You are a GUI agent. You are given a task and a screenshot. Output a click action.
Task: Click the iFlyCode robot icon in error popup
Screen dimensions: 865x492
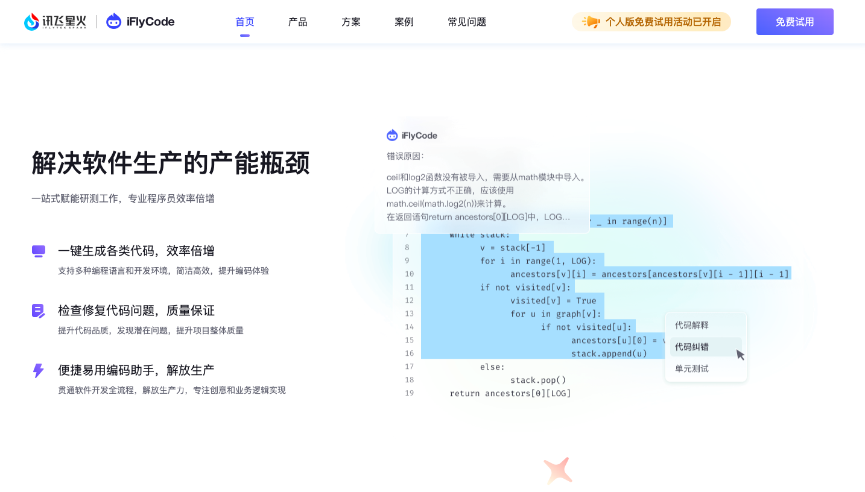pos(392,136)
